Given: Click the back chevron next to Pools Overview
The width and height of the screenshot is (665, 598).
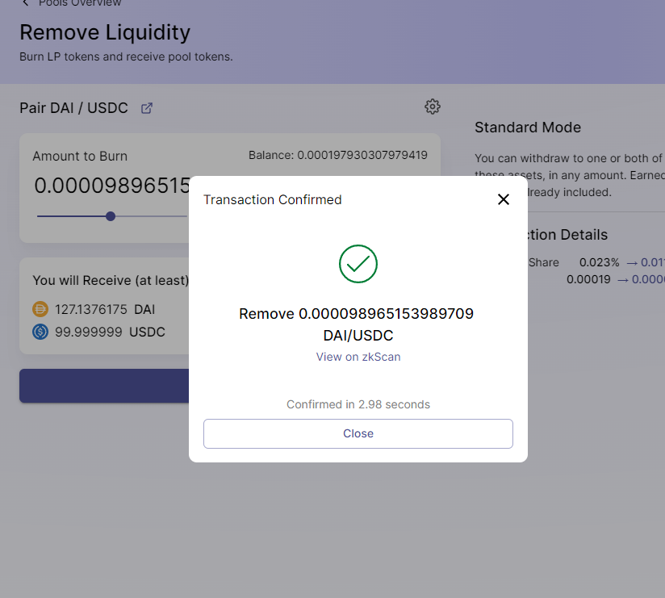Looking at the screenshot, I should coord(26,3).
